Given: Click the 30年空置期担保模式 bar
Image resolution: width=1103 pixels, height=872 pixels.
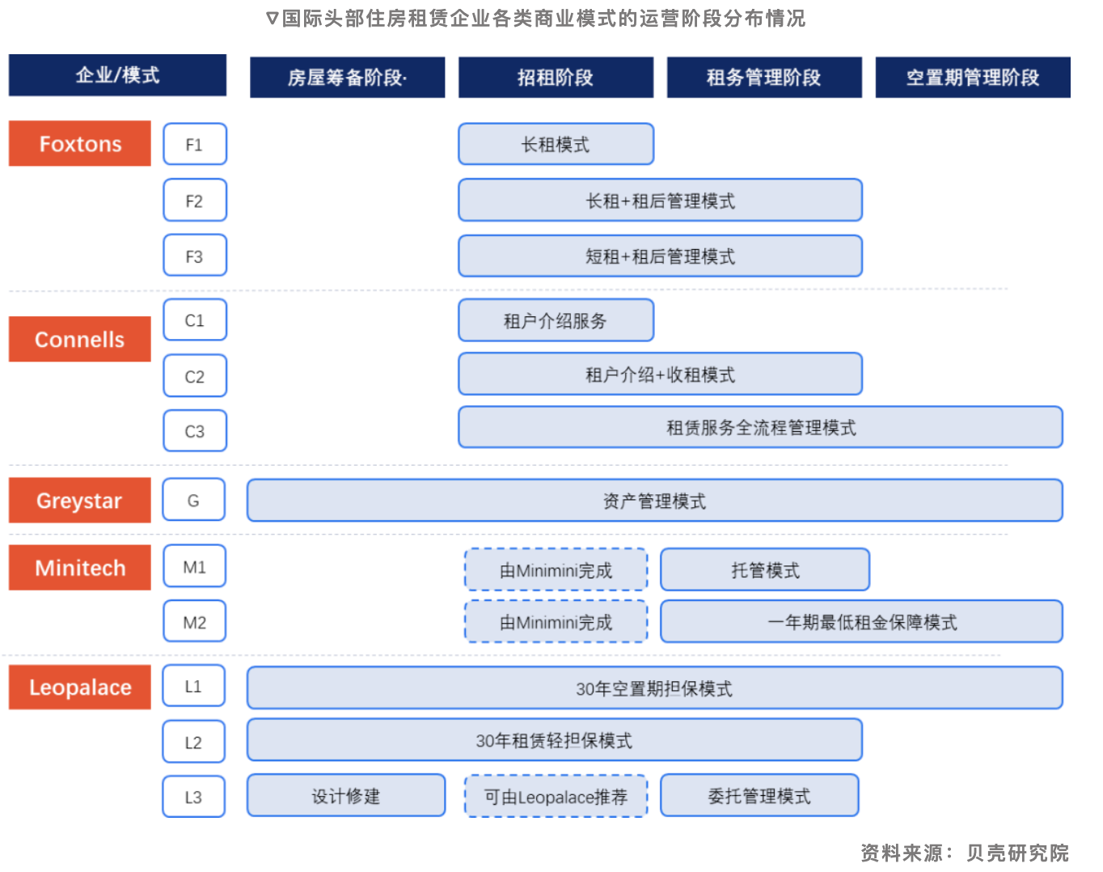Looking at the screenshot, I should 654,688.
